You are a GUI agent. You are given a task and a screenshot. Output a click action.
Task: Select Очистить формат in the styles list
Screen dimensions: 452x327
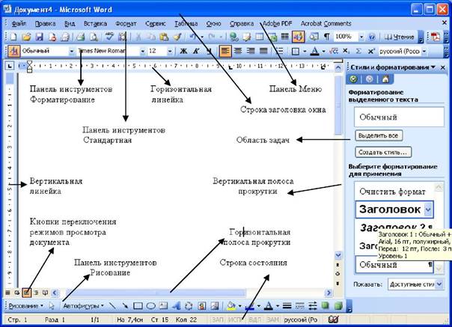pyautogui.click(x=393, y=191)
